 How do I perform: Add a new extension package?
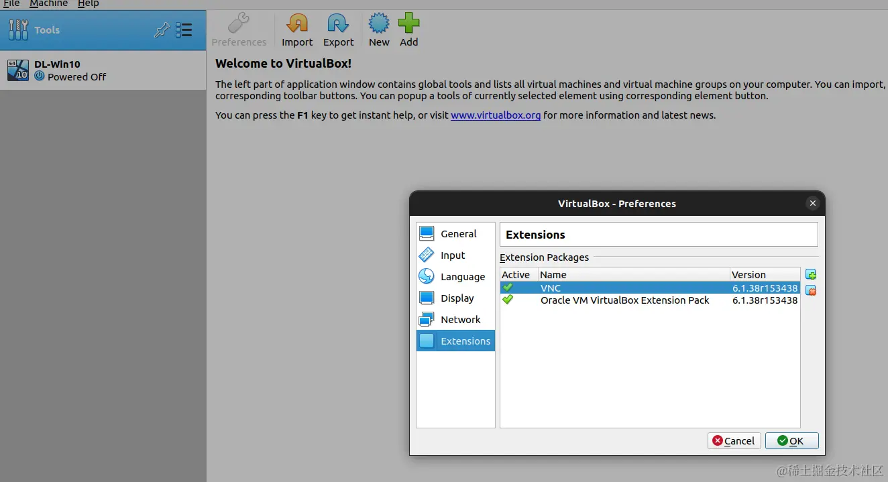click(x=811, y=275)
